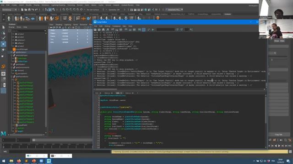293x164 pixels.
Task: Click green Execute arrow in Script Editor
Action: 152,30
